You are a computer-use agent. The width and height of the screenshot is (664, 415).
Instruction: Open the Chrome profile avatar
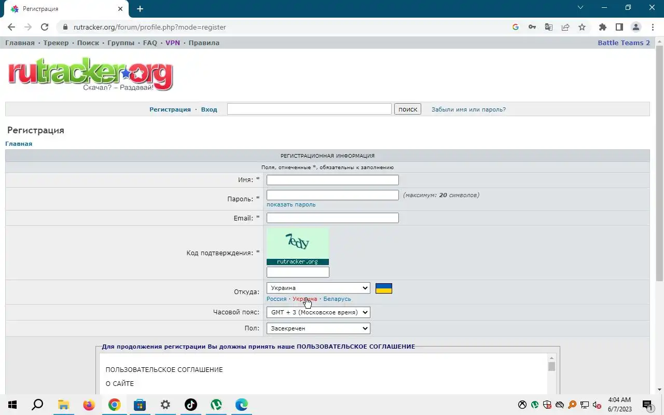[636, 27]
